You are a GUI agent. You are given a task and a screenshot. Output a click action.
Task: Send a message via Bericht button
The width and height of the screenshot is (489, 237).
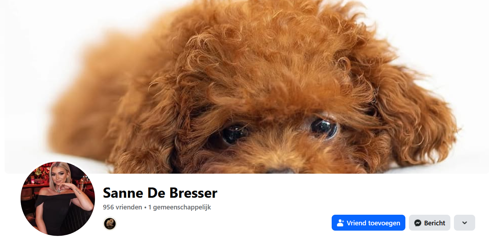pos(429,223)
